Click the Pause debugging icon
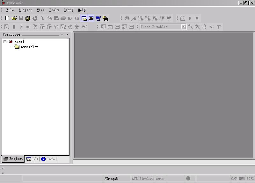255x183 pixels. click(x=14, y=27)
